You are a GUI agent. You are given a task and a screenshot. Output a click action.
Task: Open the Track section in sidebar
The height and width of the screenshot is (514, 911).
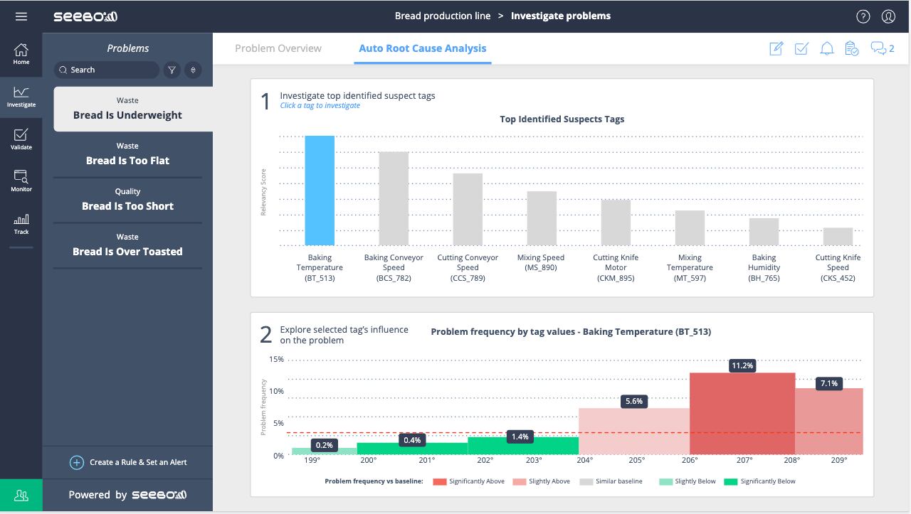(21, 224)
